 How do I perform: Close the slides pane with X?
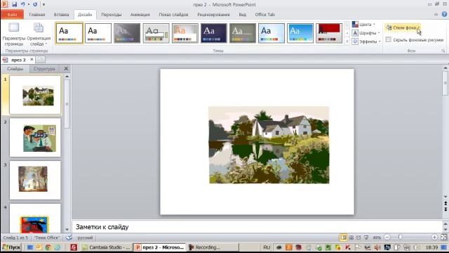[x=66, y=69]
